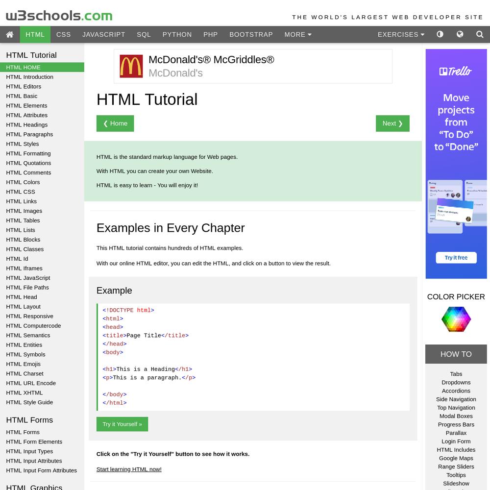The height and width of the screenshot is (490, 490).
Task: Select HTML tab in top navbar
Action: coord(35,34)
